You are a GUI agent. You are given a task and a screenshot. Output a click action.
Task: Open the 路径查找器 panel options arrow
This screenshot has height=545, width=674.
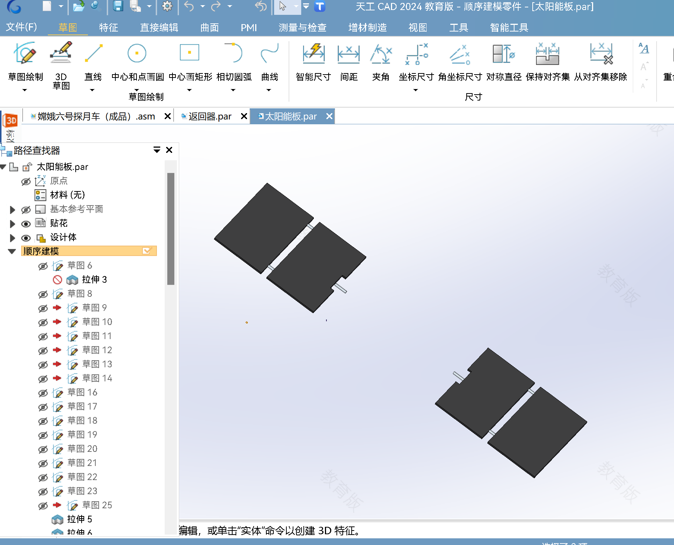tap(157, 150)
